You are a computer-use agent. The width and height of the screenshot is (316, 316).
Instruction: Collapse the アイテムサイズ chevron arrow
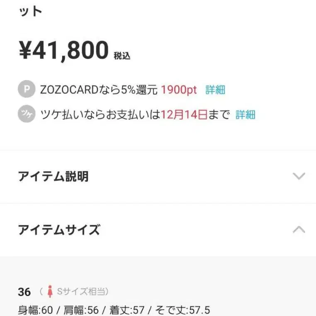[x=299, y=229]
